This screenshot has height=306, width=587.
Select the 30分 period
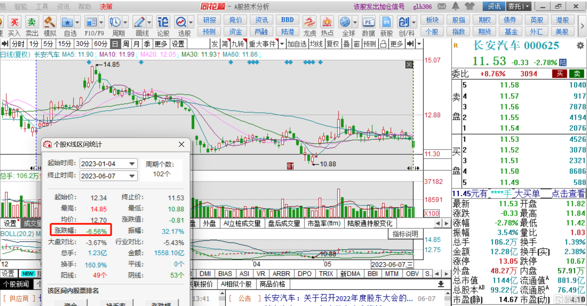(82, 44)
